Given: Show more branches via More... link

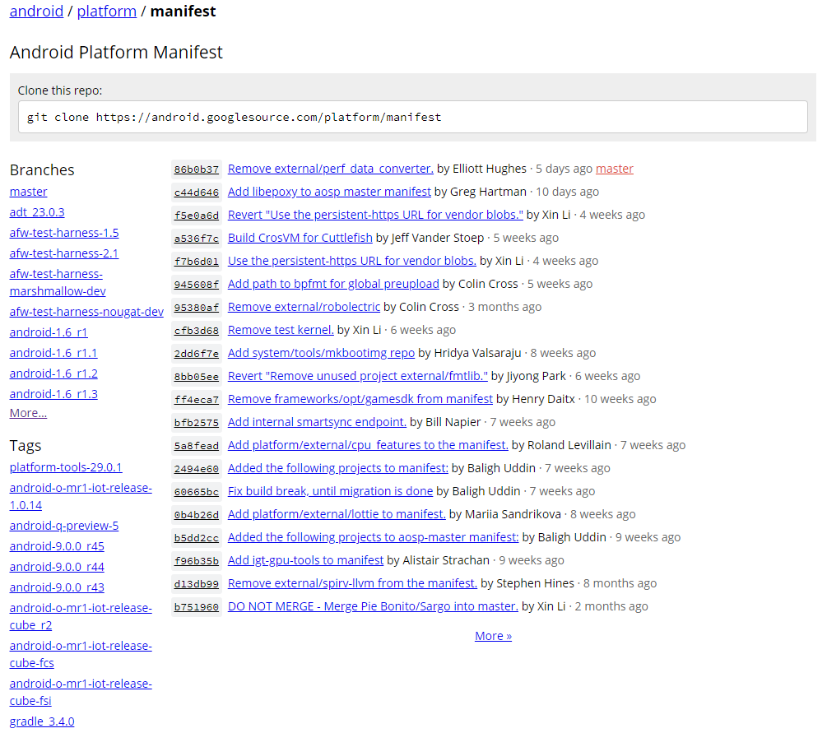Looking at the screenshot, I should pos(28,413).
